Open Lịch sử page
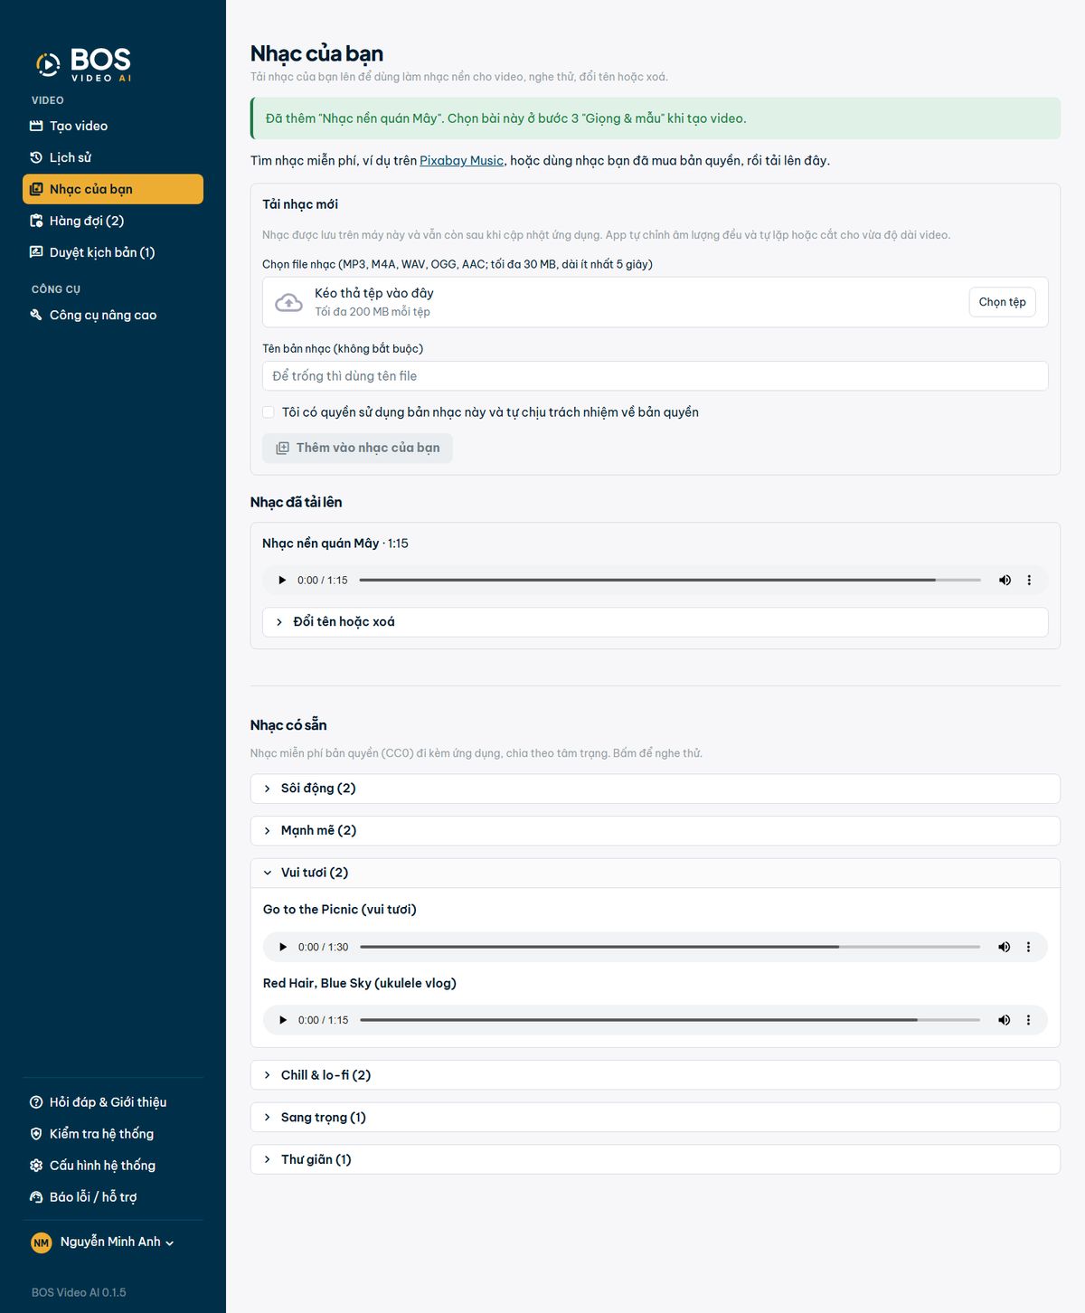The image size is (1085, 1313). tap(113, 157)
